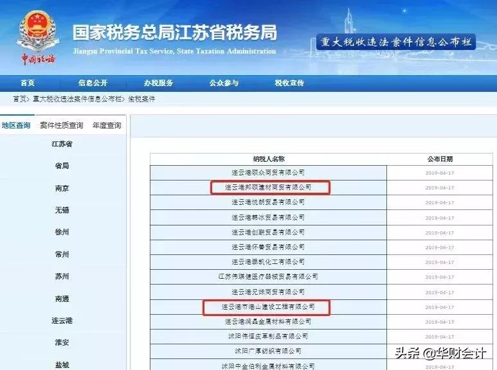Open the 办税服务 navigation menu
Screen dimensions: 497x370
click(158, 83)
